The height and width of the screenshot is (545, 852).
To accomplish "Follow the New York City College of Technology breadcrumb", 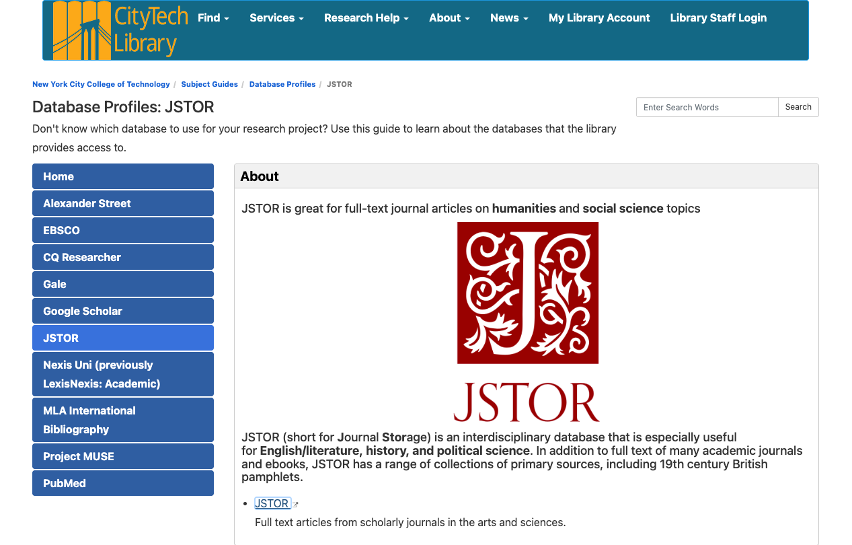I will pyautogui.click(x=101, y=84).
